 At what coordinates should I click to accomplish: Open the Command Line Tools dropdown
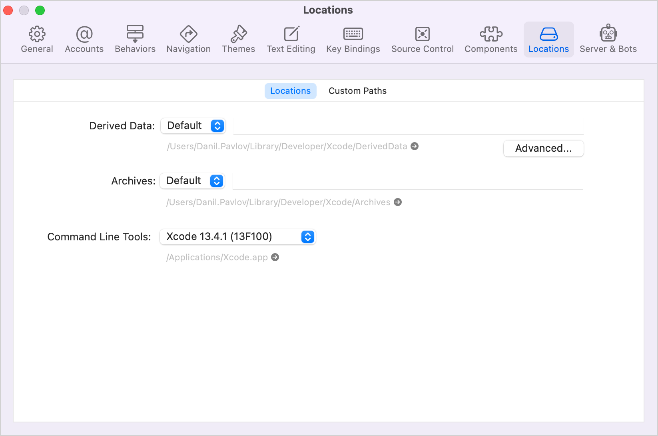pos(238,237)
